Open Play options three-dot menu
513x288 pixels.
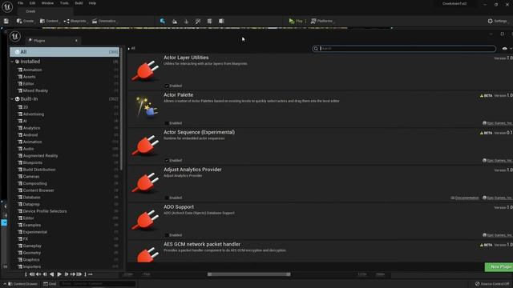[306, 22]
